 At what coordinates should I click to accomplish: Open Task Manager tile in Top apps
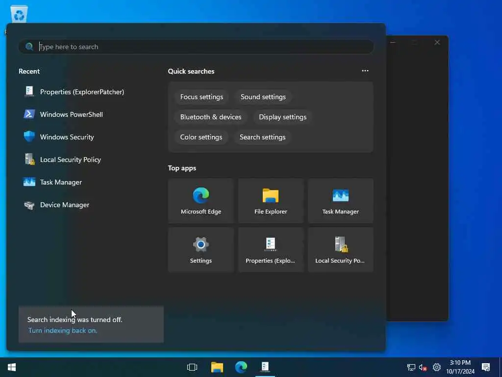point(341,201)
